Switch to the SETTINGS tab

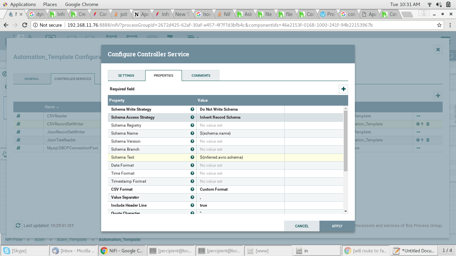(x=126, y=75)
